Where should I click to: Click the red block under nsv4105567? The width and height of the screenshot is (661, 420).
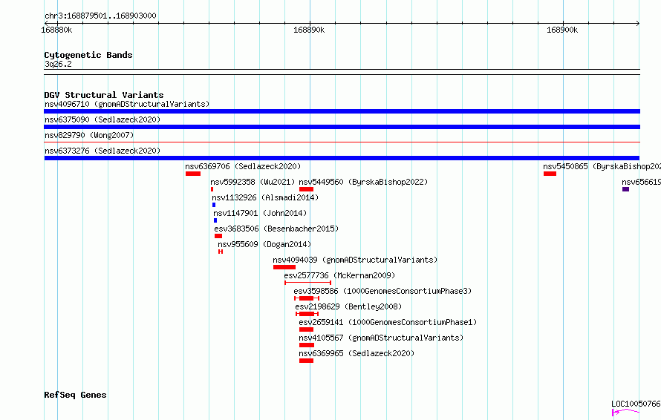pyautogui.click(x=307, y=345)
